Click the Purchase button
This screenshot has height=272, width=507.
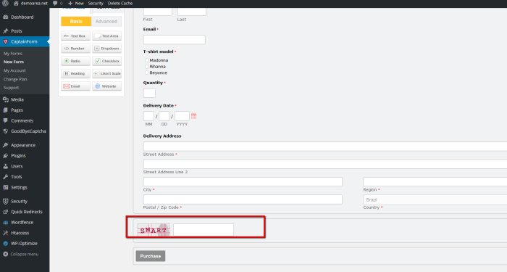tap(151, 256)
